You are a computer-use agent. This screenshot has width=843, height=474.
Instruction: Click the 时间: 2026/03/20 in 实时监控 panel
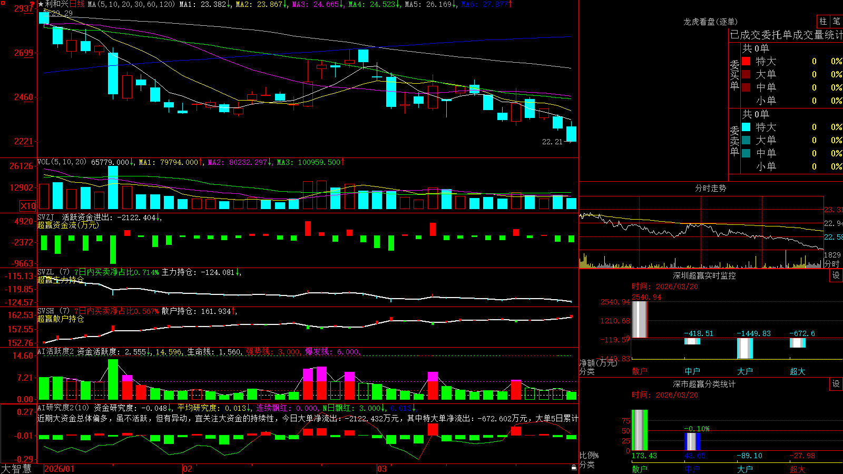tap(665, 287)
